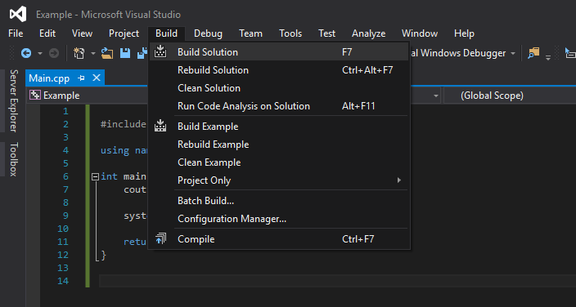
Task: Click the Navigate Backward arrow icon
Action: pyautogui.click(x=25, y=54)
